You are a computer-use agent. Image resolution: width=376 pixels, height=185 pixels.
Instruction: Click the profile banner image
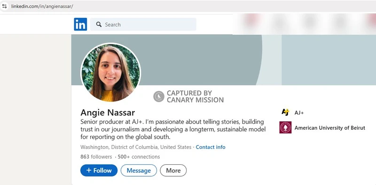pos(224,60)
